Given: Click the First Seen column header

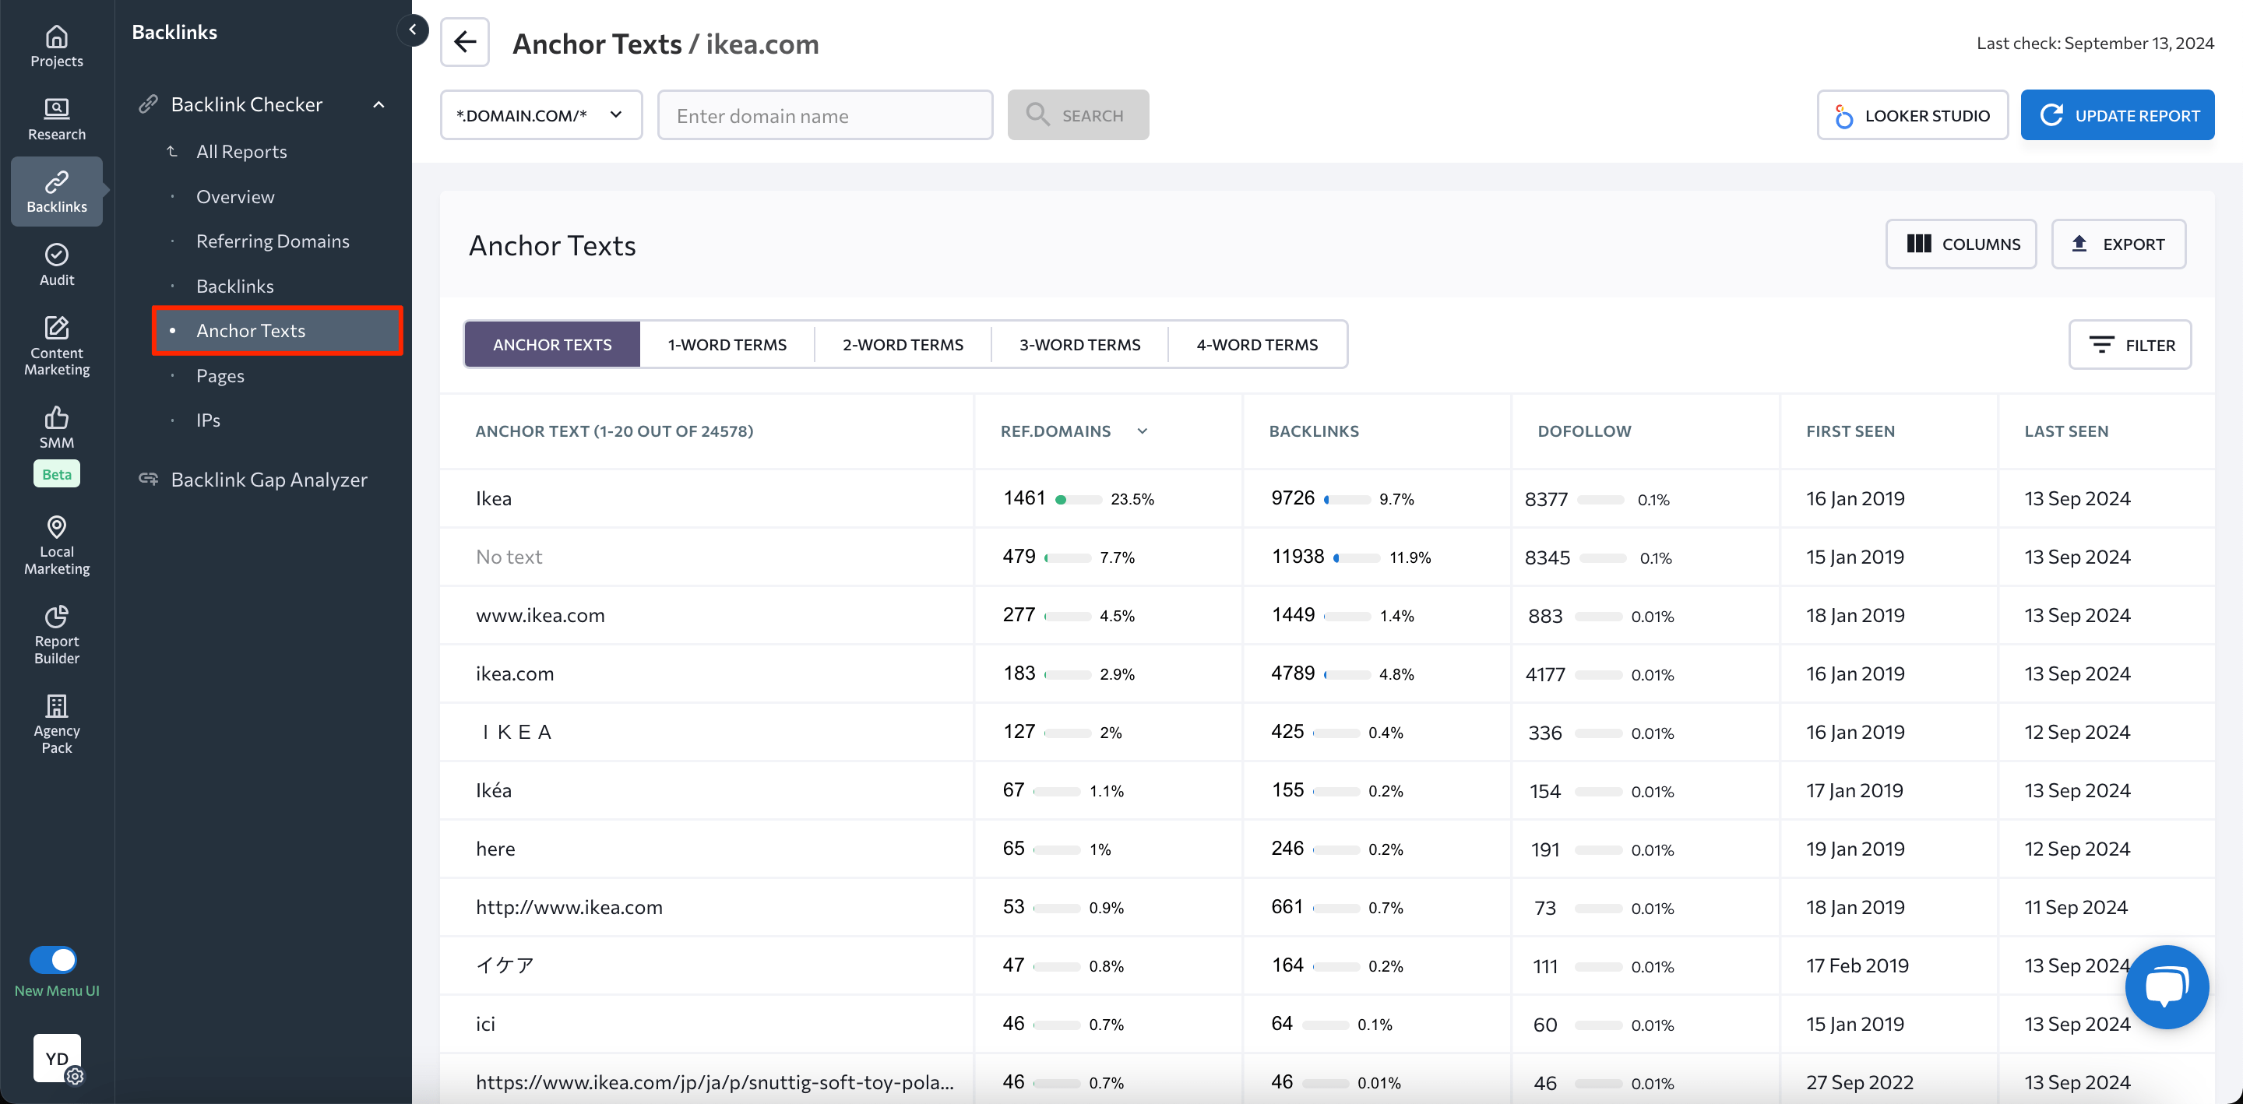Looking at the screenshot, I should (1850, 431).
